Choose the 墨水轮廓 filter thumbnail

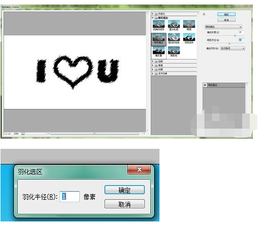click(x=174, y=26)
